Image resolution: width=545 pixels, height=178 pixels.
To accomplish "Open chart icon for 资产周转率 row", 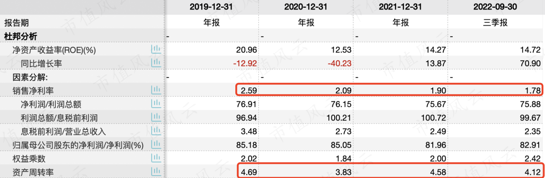I will click(156, 172).
